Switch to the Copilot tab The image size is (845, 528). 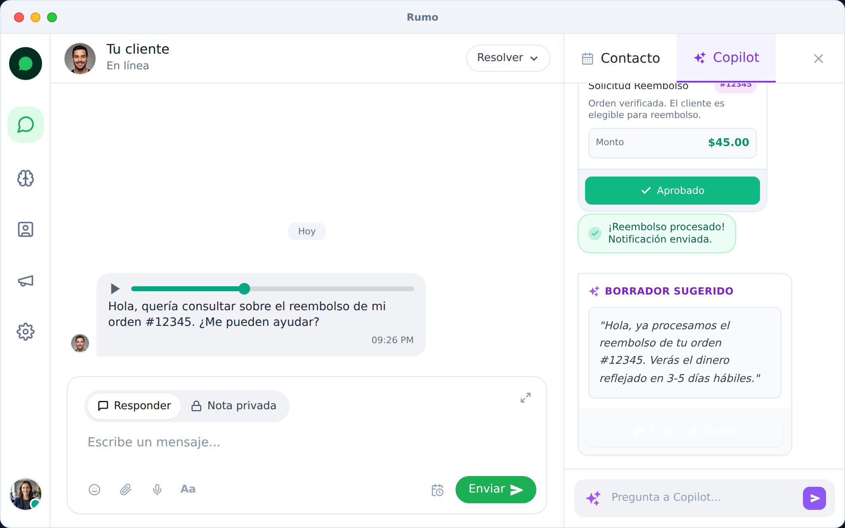pyautogui.click(x=726, y=58)
